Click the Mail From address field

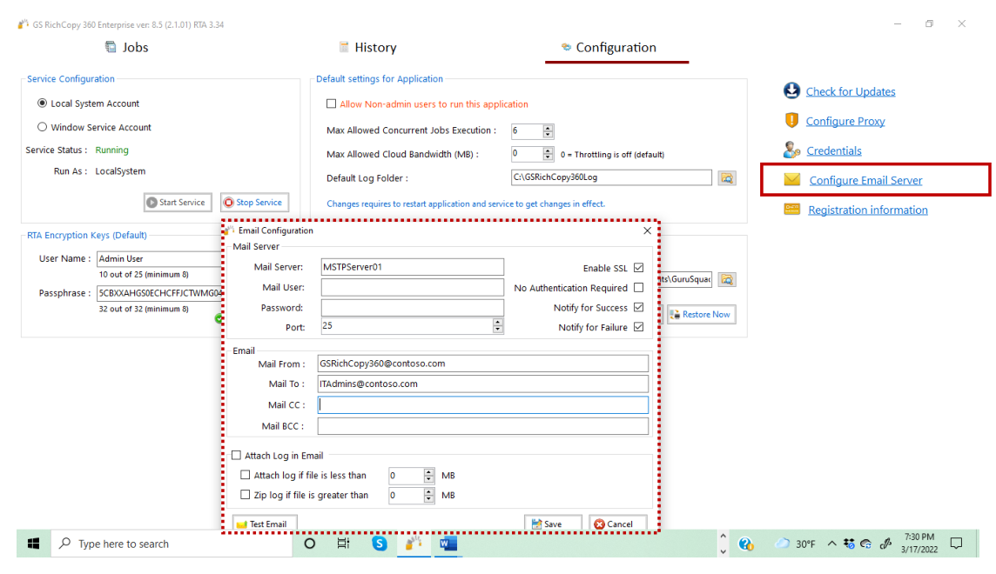click(482, 364)
